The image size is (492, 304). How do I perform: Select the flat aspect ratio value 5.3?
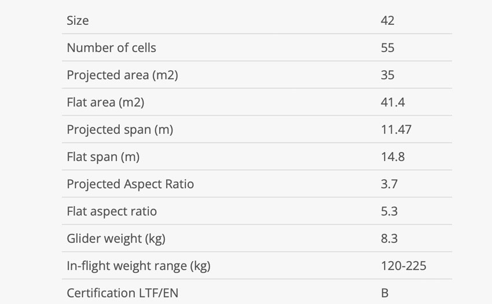tap(389, 211)
